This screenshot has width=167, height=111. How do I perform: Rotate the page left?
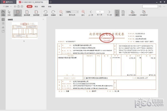45,13
